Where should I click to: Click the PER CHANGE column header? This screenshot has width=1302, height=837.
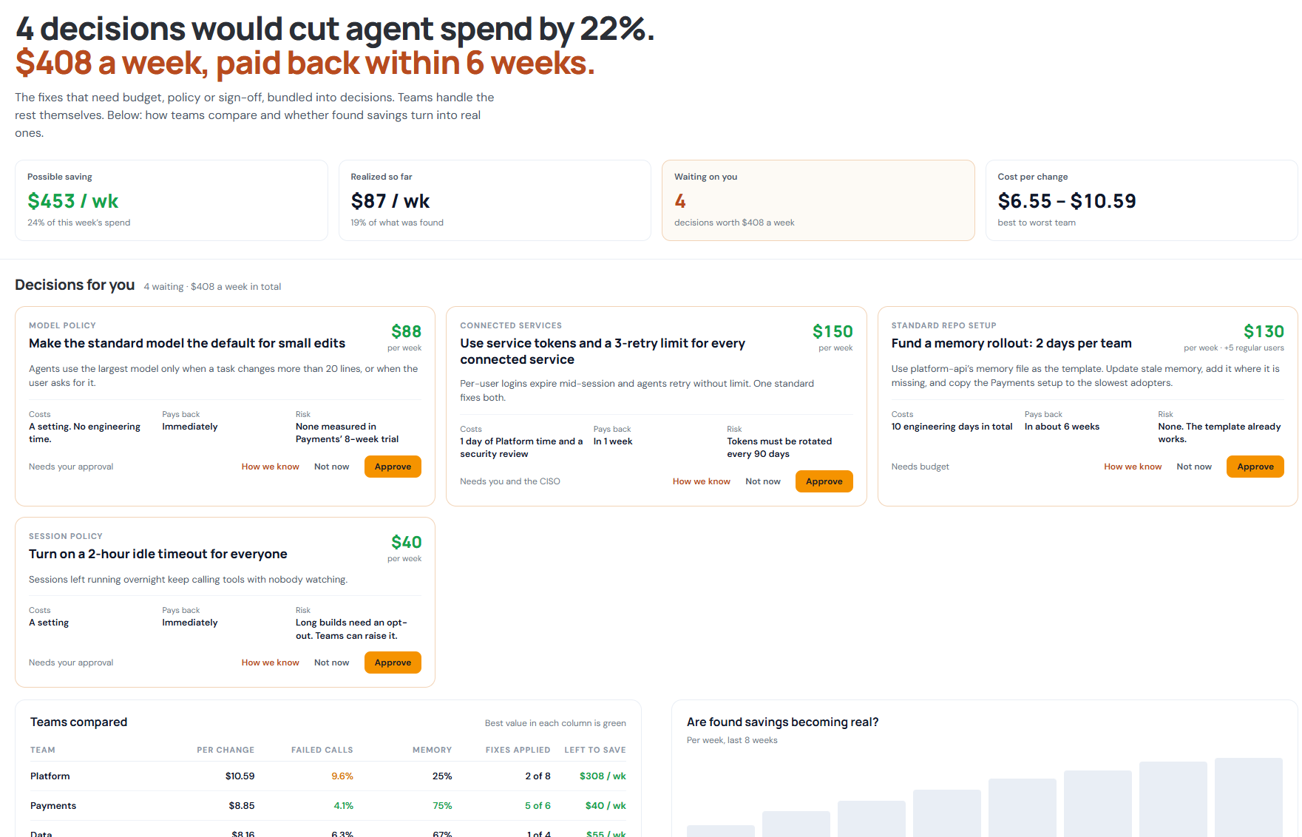[x=226, y=750]
